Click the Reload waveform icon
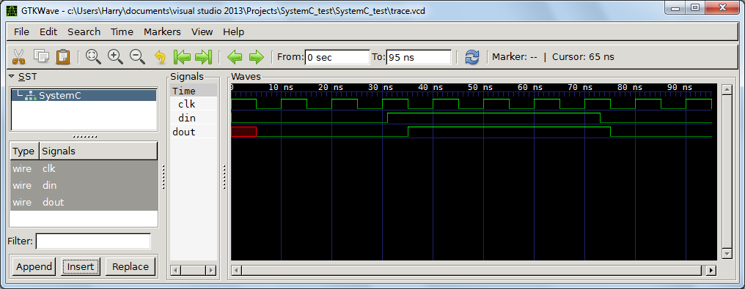 click(471, 57)
